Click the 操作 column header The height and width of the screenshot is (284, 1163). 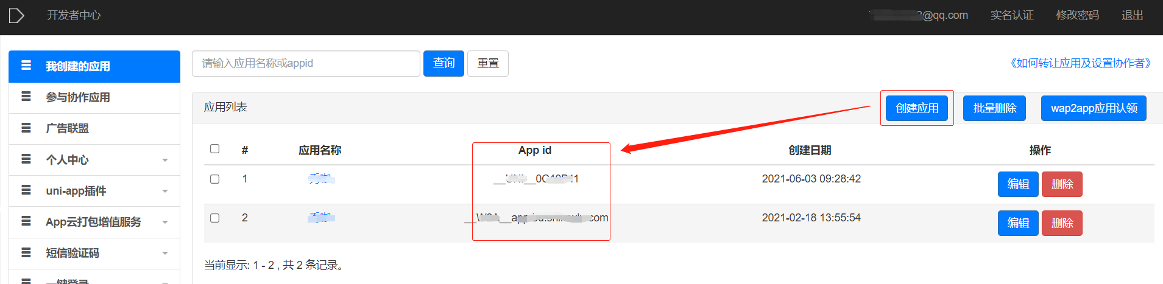pos(1040,150)
